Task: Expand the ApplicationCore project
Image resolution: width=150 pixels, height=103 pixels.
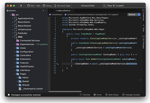Action: (13, 18)
